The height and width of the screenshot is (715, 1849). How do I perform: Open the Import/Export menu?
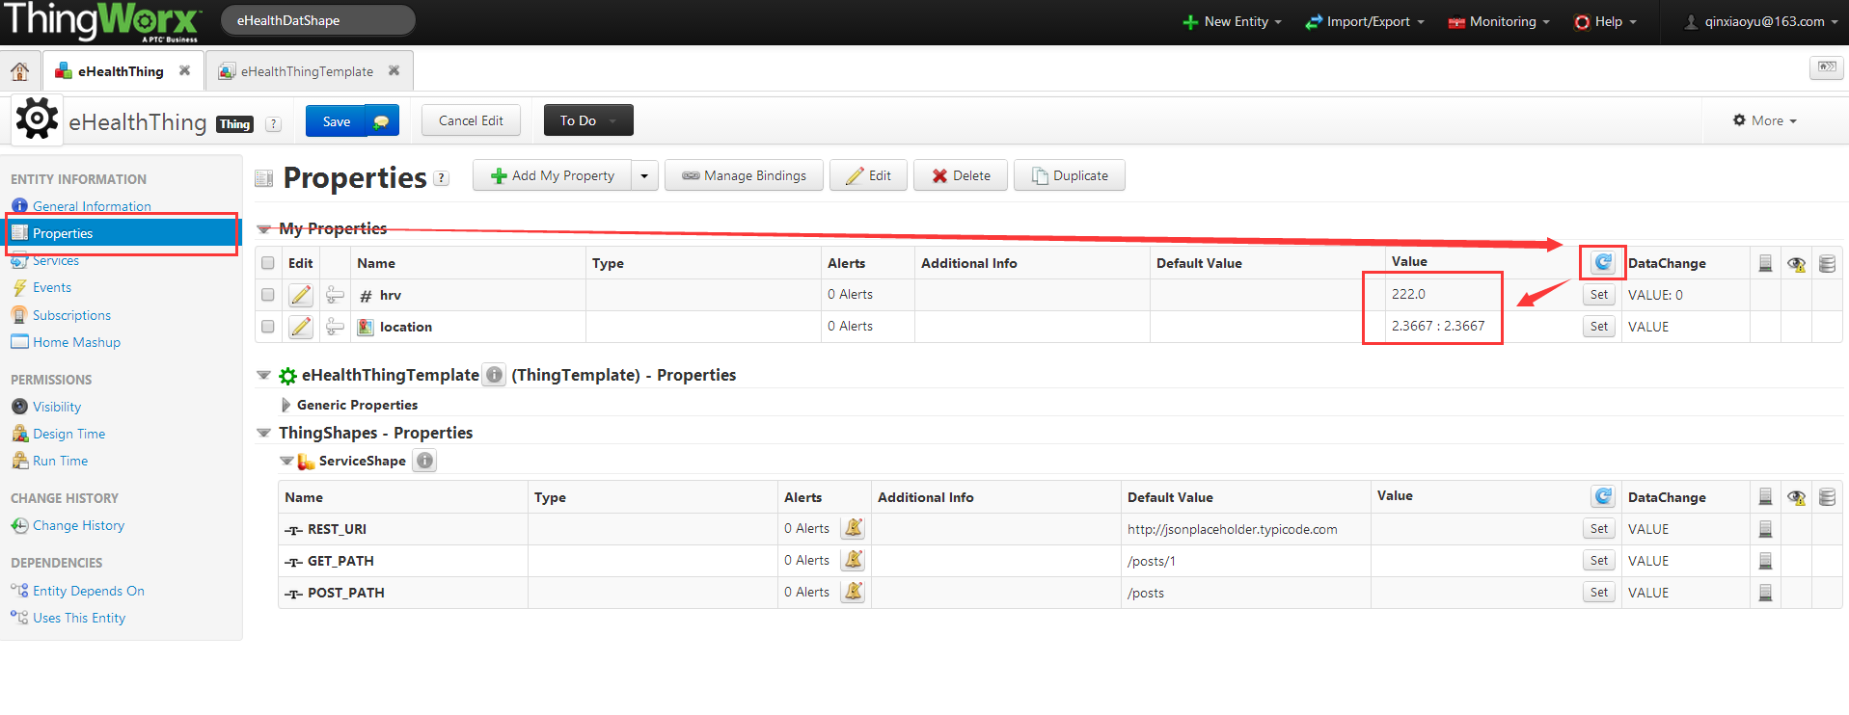pyautogui.click(x=1365, y=21)
